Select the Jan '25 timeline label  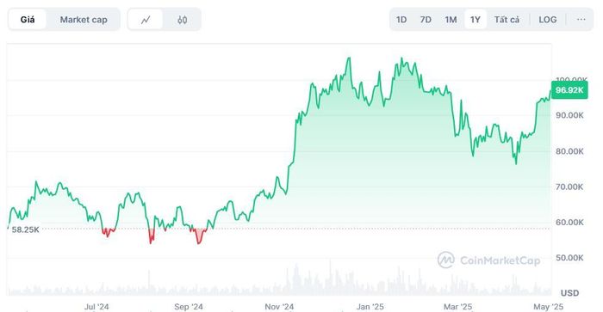[x=370, y=307]
